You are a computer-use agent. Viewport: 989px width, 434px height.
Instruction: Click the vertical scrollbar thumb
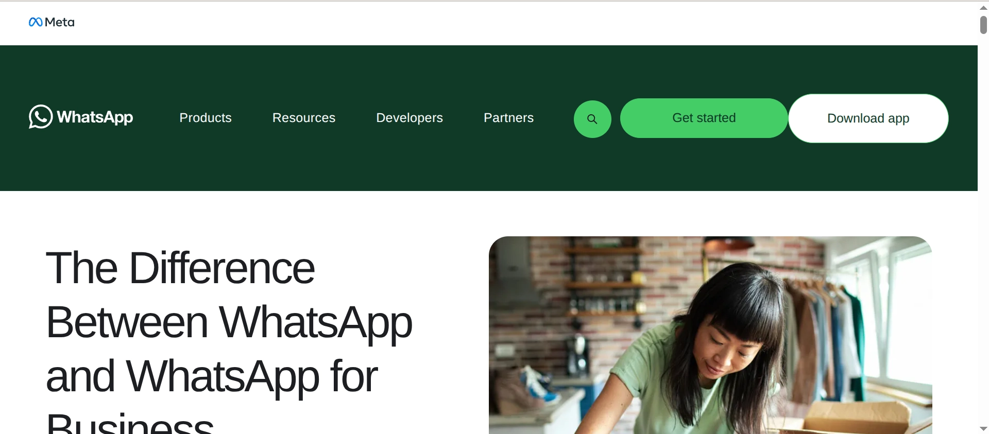pos(983,25)
